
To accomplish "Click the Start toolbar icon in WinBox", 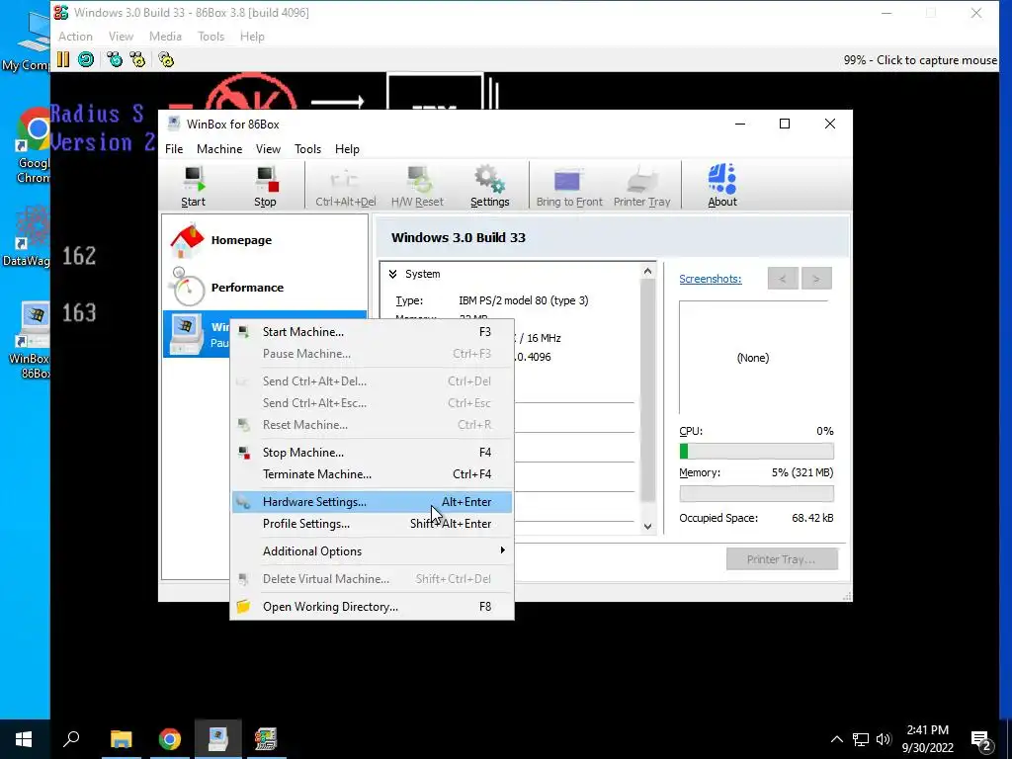I will tap(193, 186).
